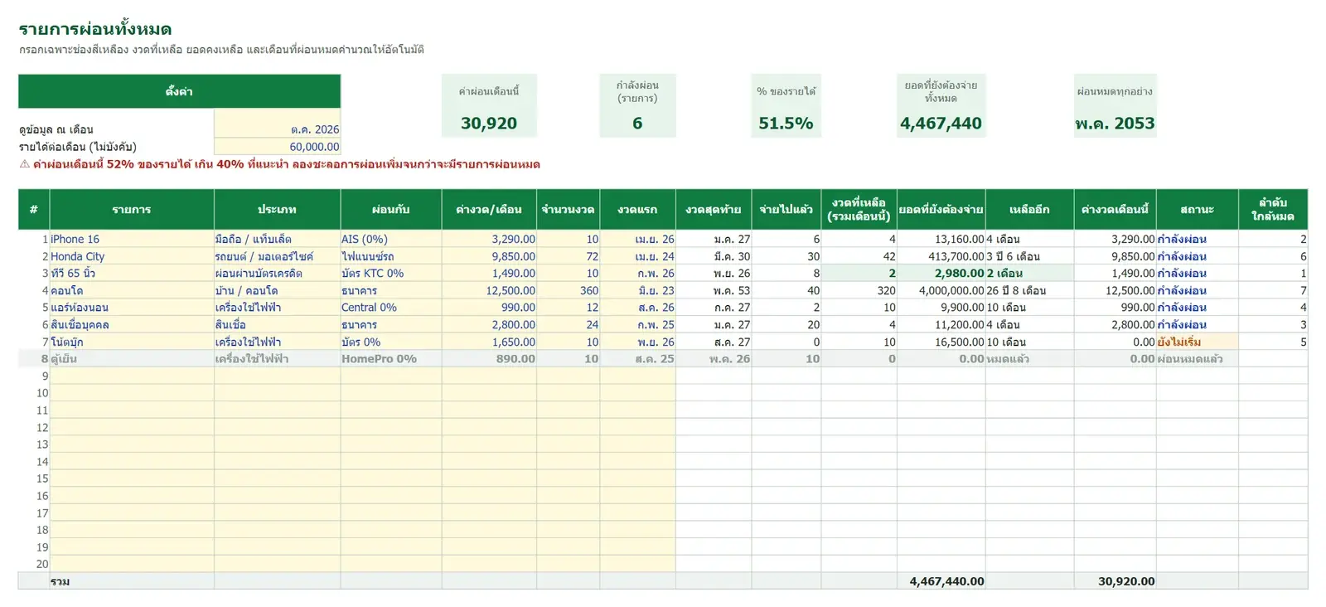
Task: Click the รายการ column header
Action: (x=132, y=209)
